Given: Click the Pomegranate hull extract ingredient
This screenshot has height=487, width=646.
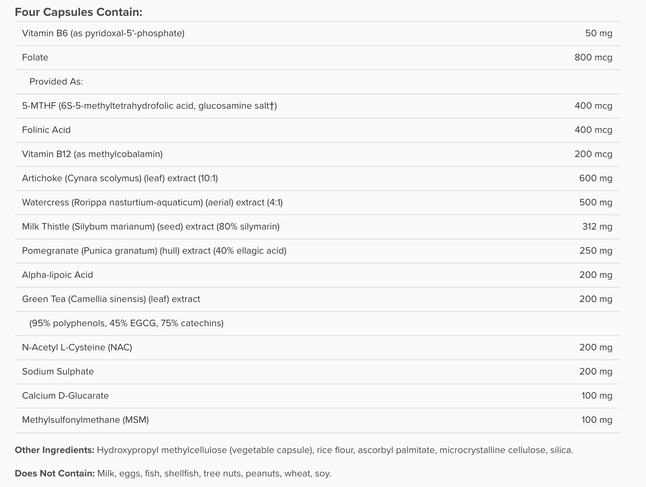Looking at the screenshot, I should 154,251.
